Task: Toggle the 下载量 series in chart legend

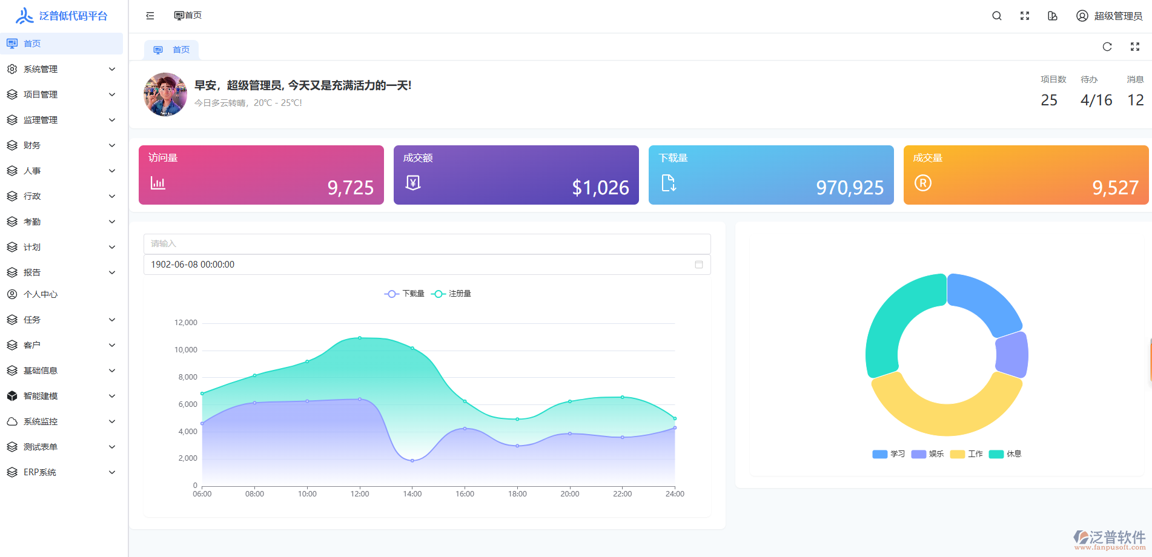Action: (x=405, y=294)
